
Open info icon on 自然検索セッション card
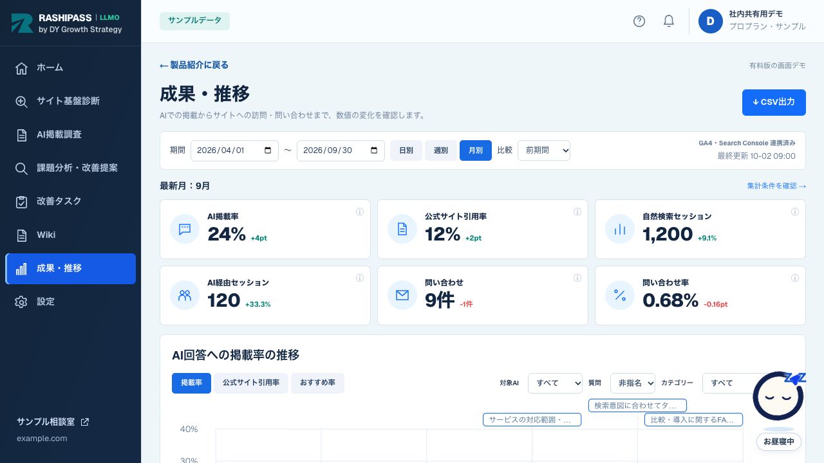click(x=795, y=212)
